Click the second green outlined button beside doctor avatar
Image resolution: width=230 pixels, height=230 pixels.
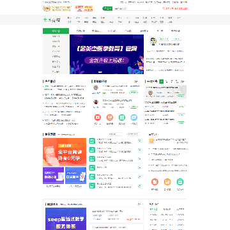coord(176,39)
